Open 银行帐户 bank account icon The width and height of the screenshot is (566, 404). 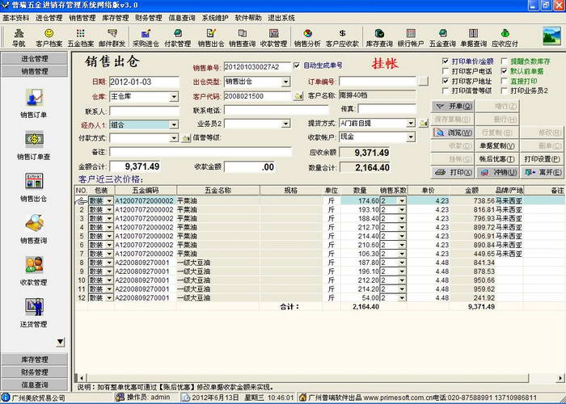click(411, 37)
